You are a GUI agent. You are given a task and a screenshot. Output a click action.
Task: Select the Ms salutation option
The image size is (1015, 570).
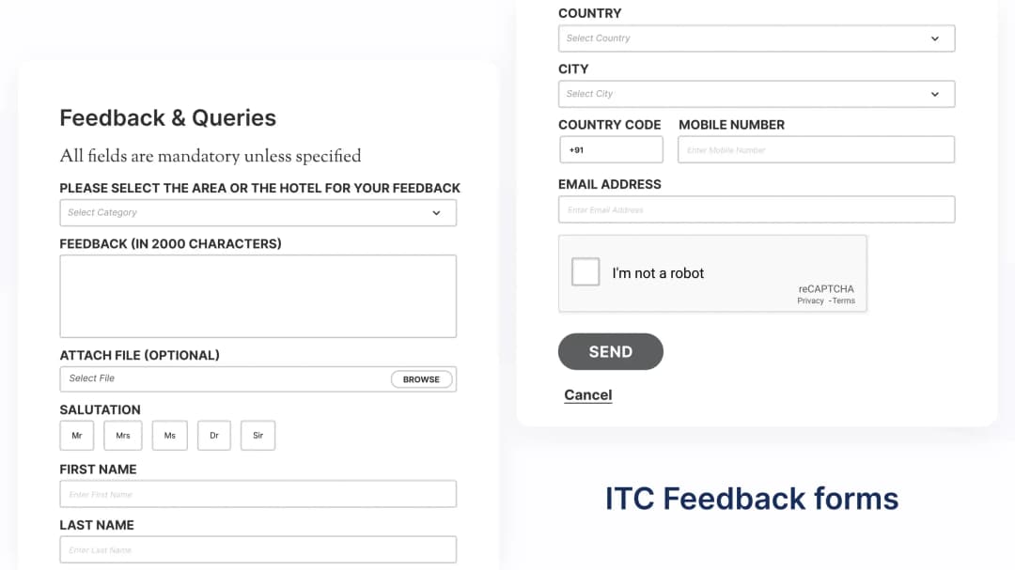coord(169,435)
